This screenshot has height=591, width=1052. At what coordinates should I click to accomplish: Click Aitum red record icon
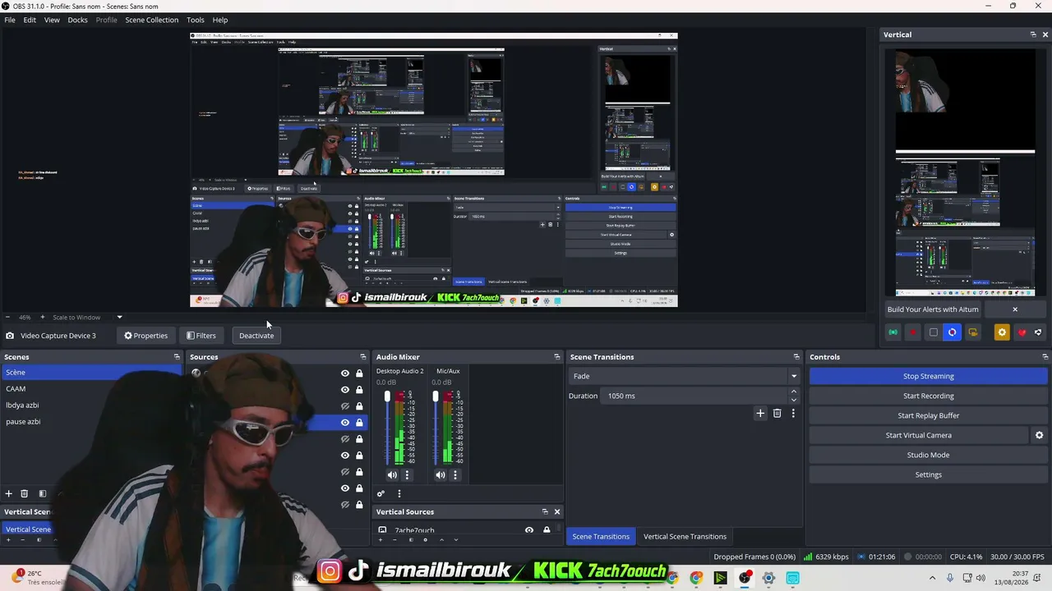pos(912,332)
